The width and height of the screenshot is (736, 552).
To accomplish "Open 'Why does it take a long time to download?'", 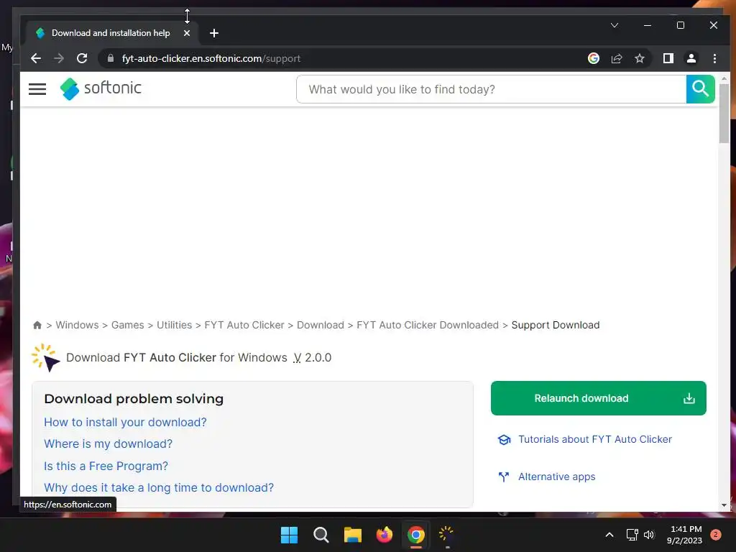I will click(x=159, y=487).
